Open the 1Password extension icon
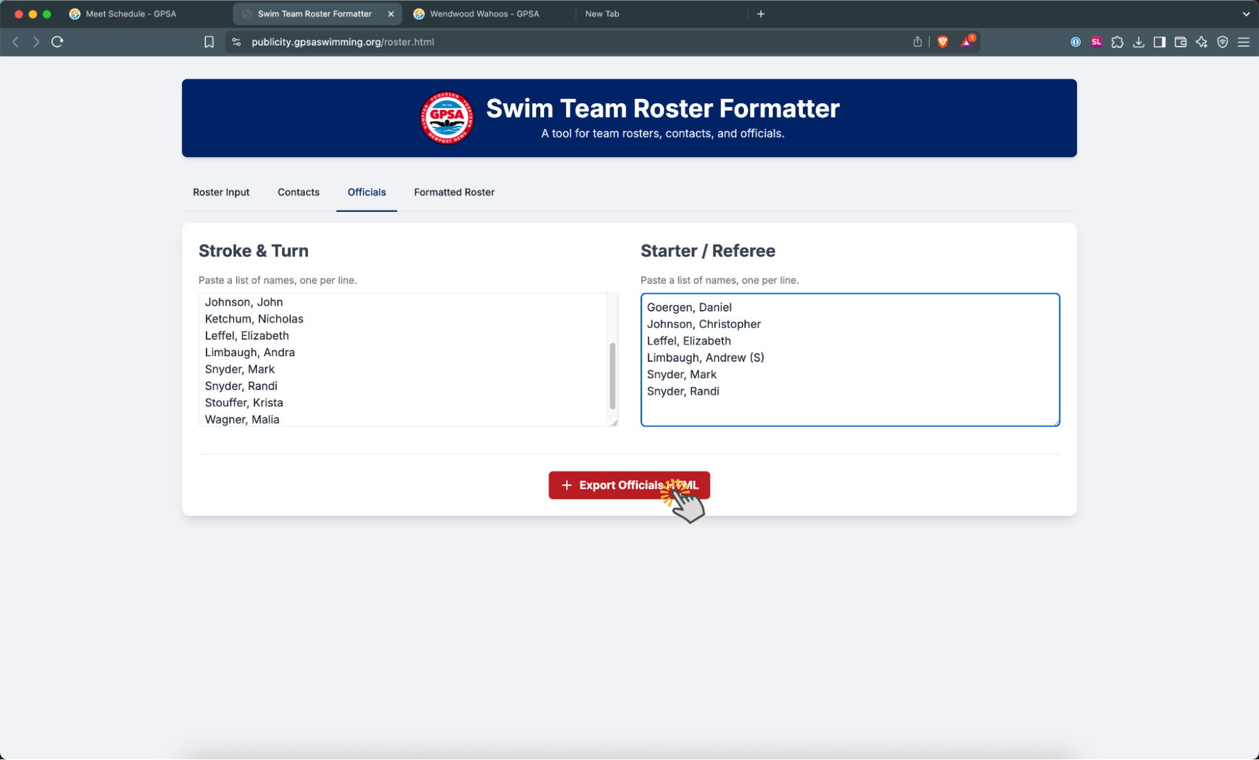The image size is (1259, 760). point(1076,42)
